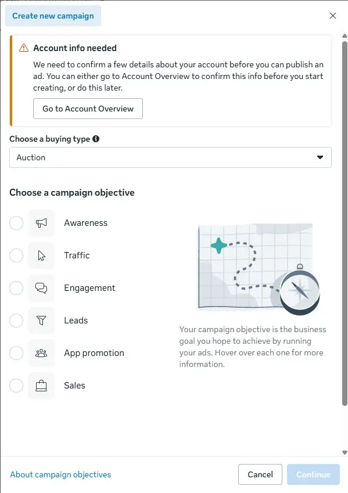Select the App promotion people icon
The width and height of the screenshot is (348, 493).
coord(41,353)
